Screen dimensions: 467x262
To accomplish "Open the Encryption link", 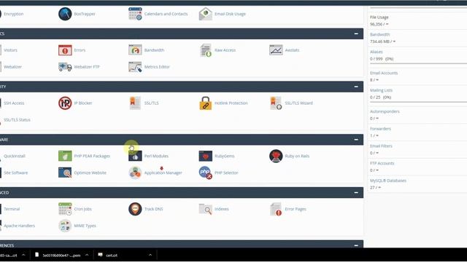I will (13, 14).
